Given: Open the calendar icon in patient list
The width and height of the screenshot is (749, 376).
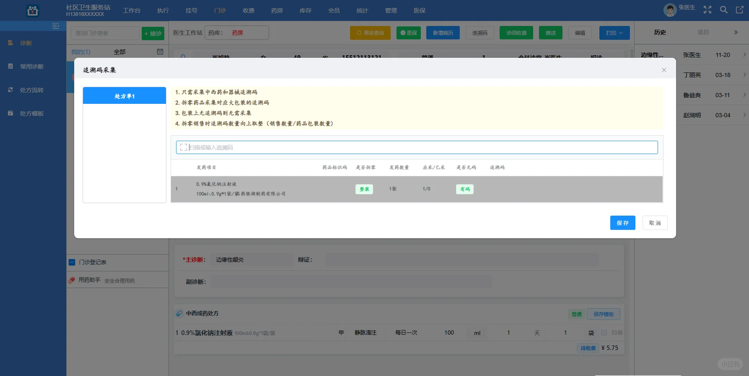Looking at the screenshot, I should tap(160, 52).
